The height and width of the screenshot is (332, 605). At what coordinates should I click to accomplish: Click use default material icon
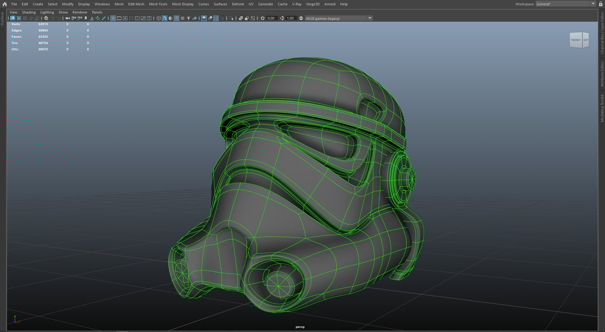[x=171, y=18]
